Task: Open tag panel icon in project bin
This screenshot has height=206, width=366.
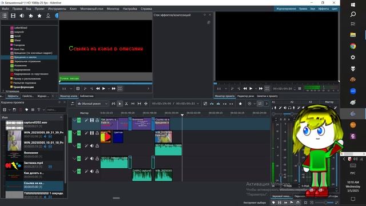Action: (27, 109)
